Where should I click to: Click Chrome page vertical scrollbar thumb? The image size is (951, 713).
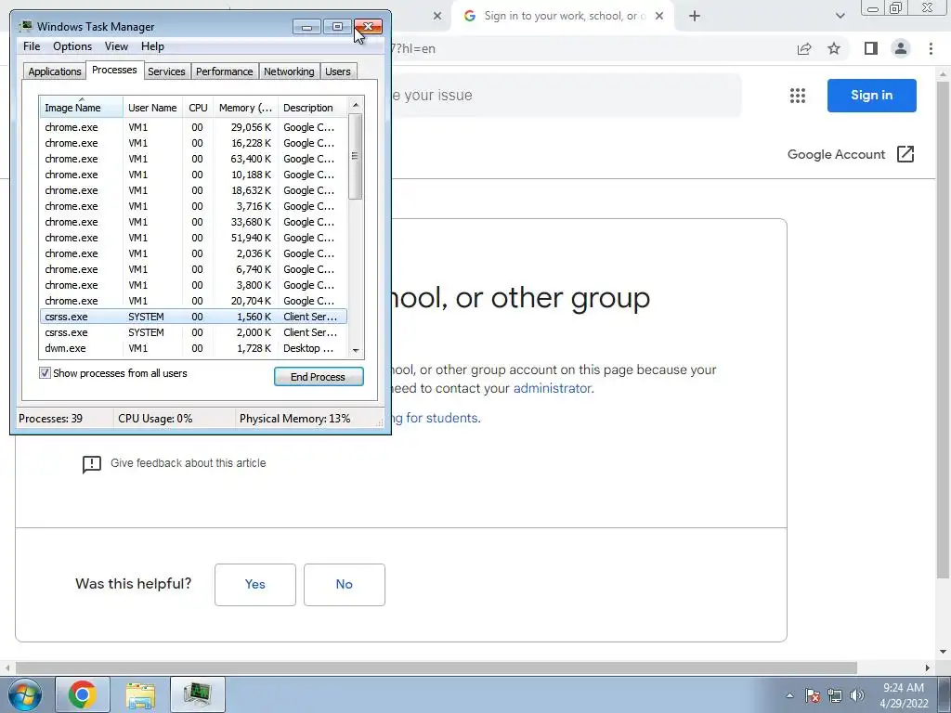tap(943, 328)
